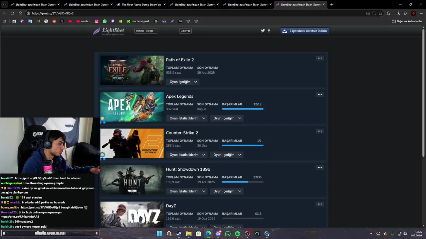Click the Hunt: Showdown 23/36 achievements bar

click(243, 182)
